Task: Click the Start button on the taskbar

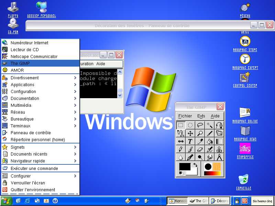Action: pyautogui.click(x=6, y=201)
